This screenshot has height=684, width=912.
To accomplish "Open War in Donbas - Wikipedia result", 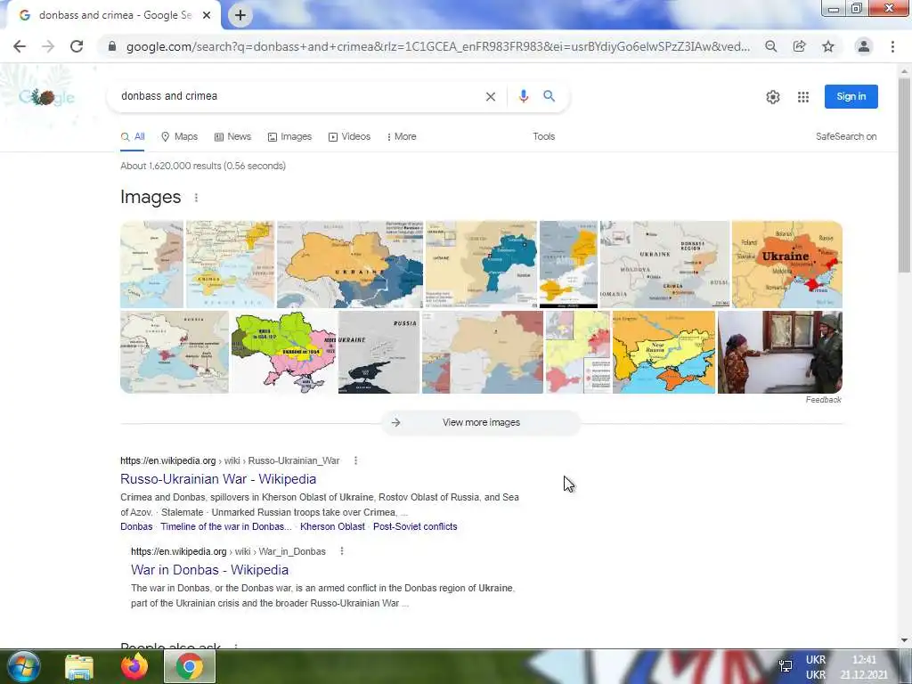I will click(x=209, y=570).
